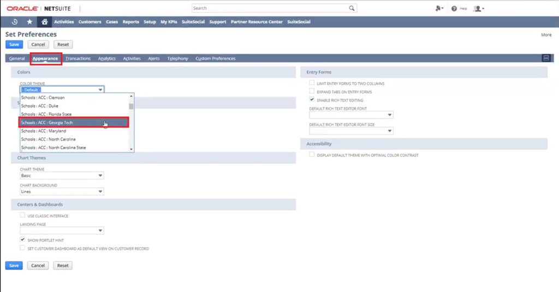This screenshot has width=559, height=292.
Task: Open the Help question mark icon
Action: click(454, 9)
